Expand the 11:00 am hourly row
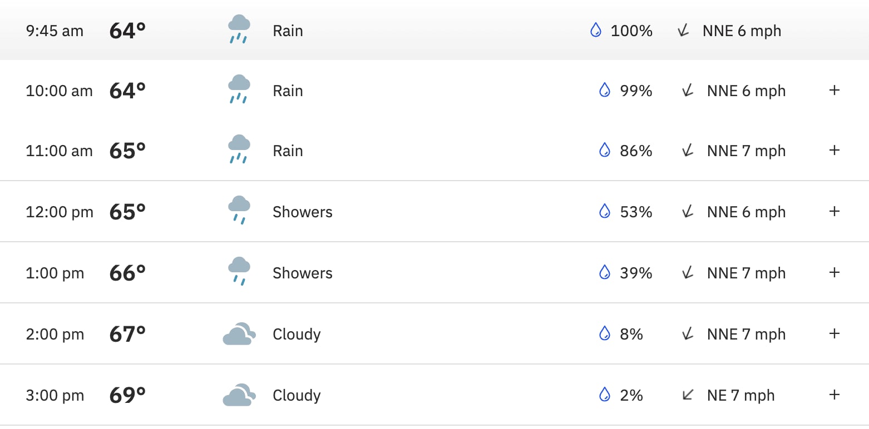Image resolution: width=869 pixels, height=429 pixels. (834, 150)
